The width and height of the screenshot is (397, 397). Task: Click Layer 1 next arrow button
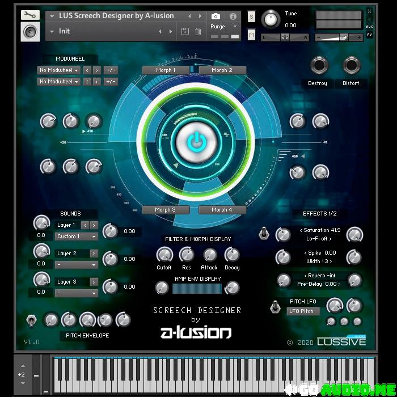point(94,225)
